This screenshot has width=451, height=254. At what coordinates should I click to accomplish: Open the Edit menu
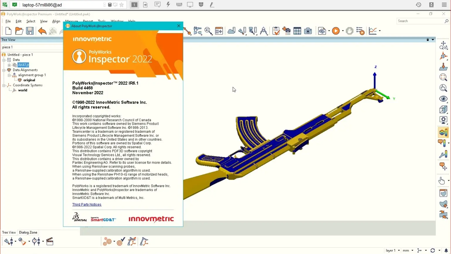18,21
